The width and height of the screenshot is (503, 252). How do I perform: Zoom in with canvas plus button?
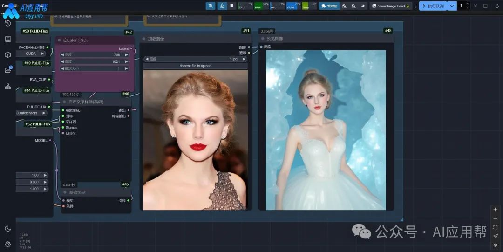tap(495, 210)
